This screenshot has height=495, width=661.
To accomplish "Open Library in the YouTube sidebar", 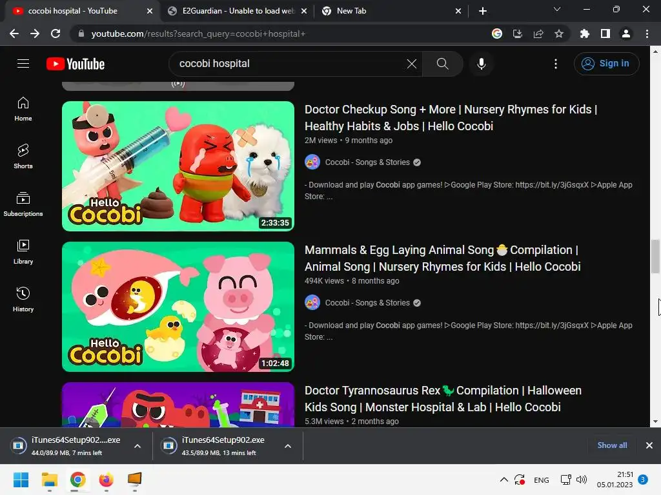I will click(23, 252).
